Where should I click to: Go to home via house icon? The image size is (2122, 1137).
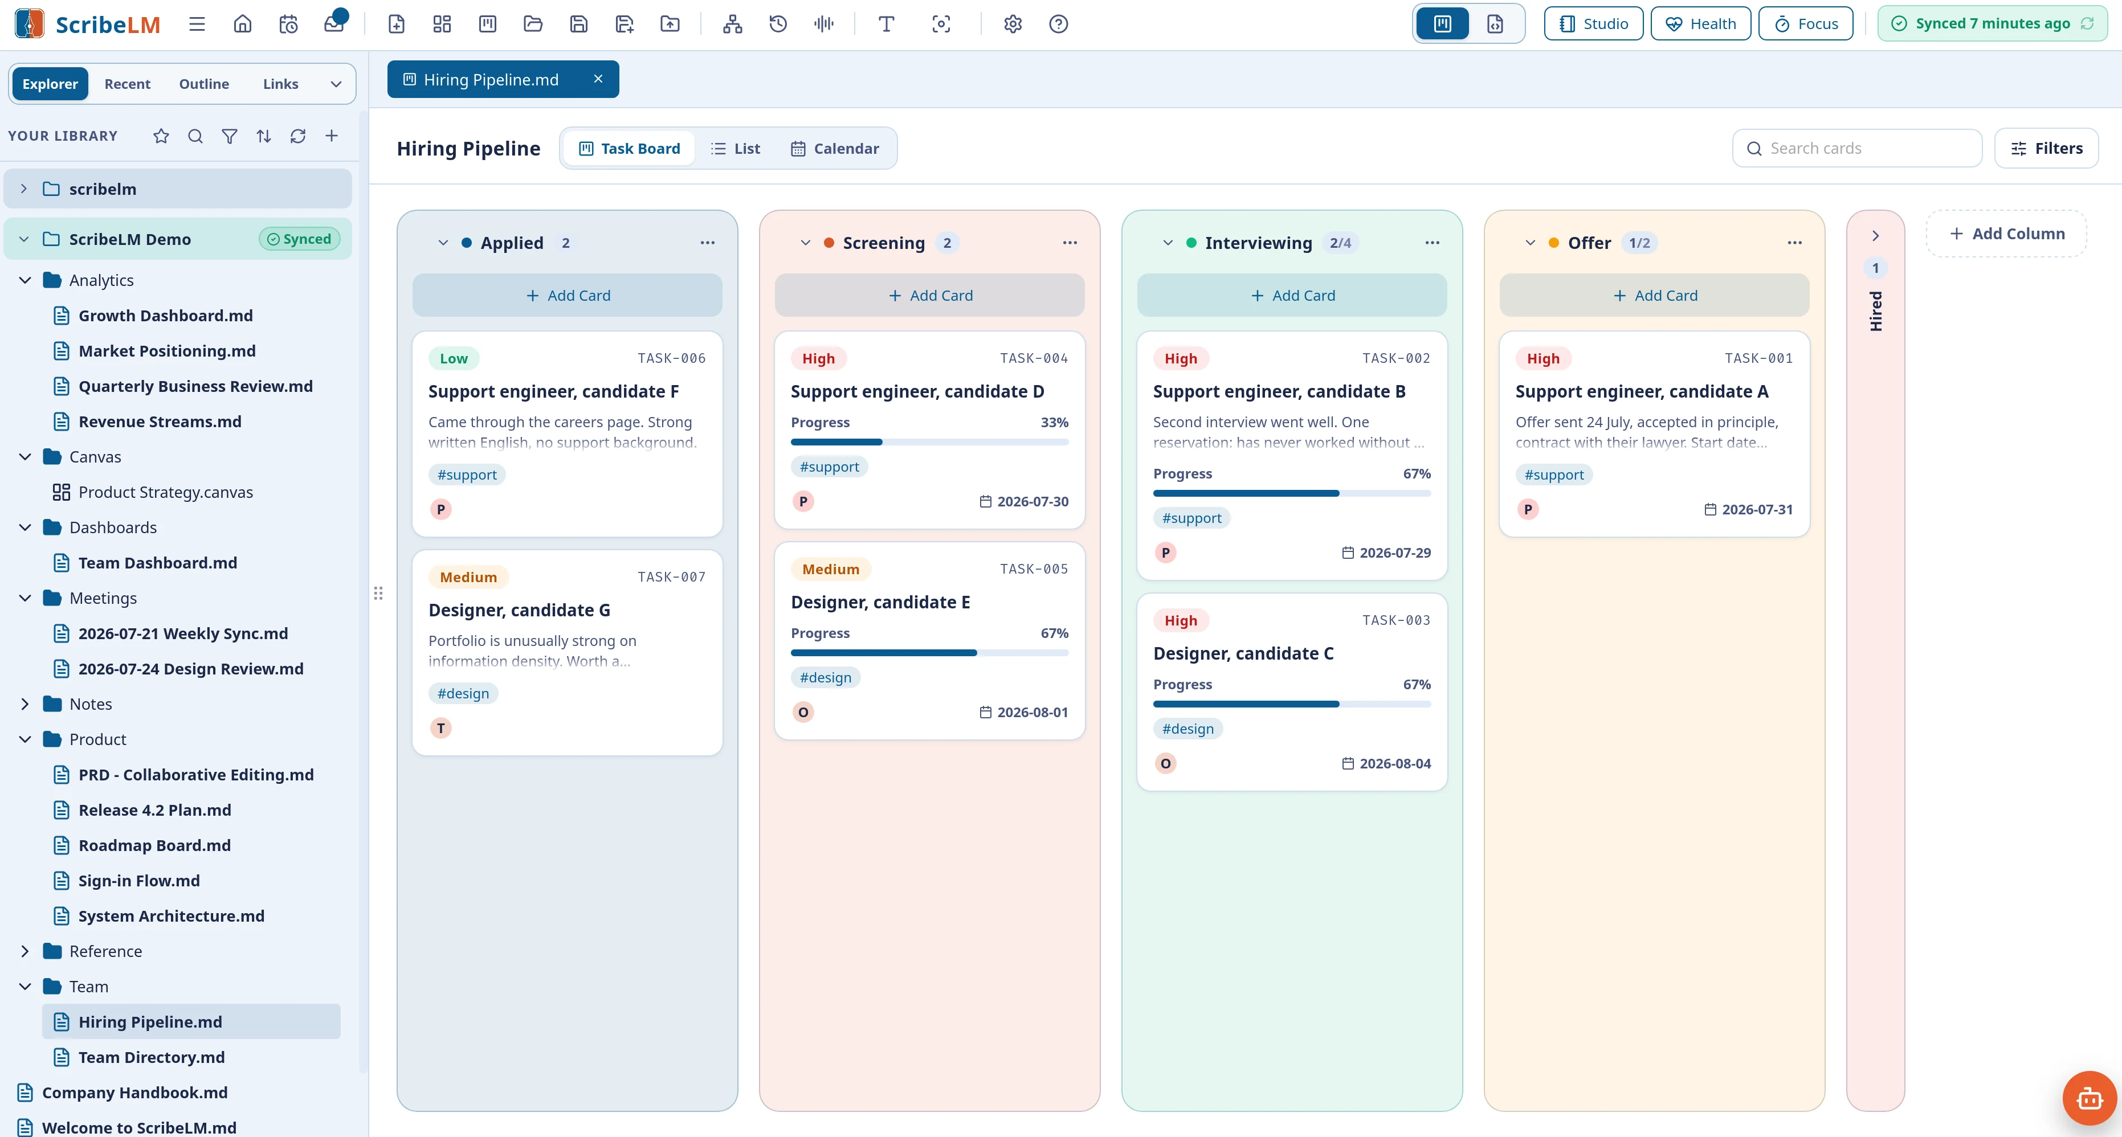click(x=242, y=24)
